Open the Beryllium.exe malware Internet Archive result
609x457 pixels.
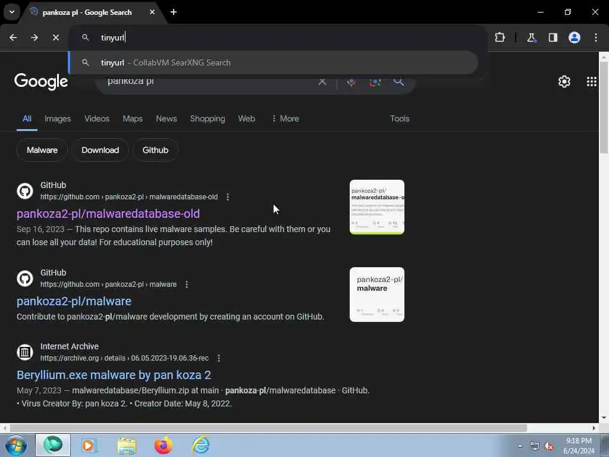pyautogui.click(x=114, y=375)
